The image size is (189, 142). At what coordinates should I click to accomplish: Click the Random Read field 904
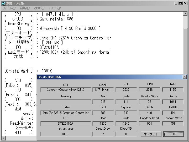149,124
